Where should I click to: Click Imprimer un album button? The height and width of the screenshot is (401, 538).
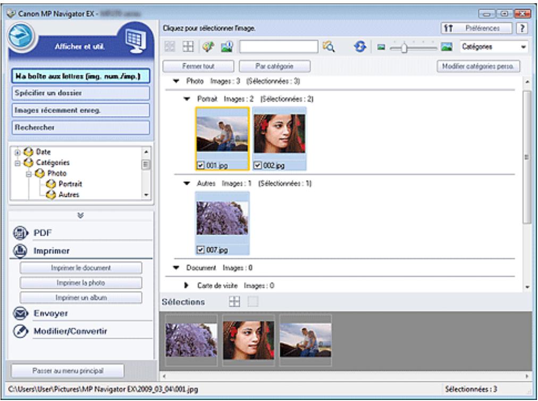[x=81, y=298]
